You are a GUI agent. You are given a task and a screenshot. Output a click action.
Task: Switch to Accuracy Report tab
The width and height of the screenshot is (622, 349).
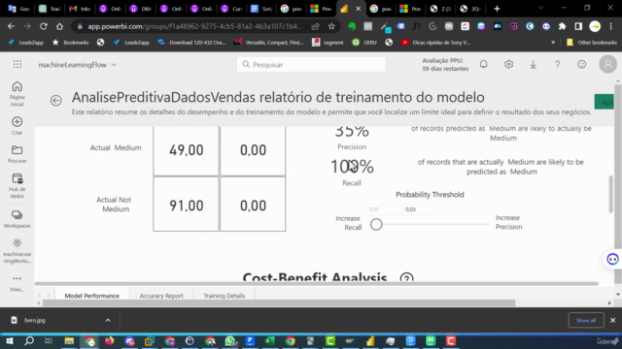[161, 296]
